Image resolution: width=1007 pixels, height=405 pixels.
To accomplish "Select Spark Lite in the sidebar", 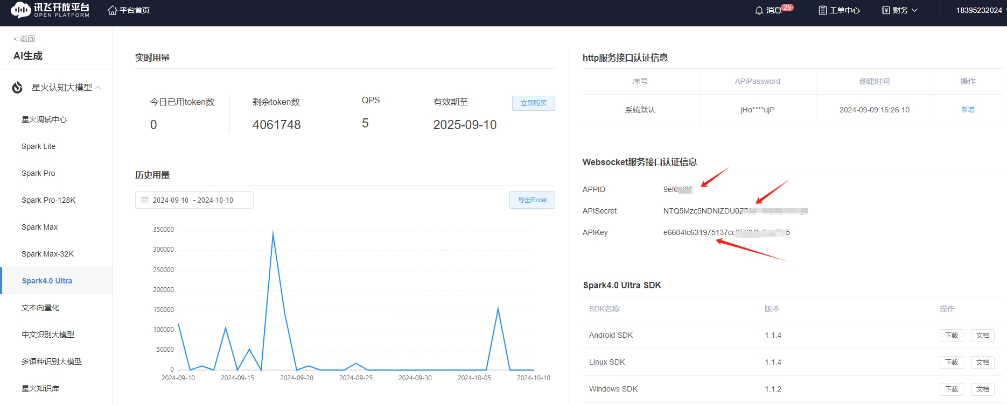I will point(38,146).
